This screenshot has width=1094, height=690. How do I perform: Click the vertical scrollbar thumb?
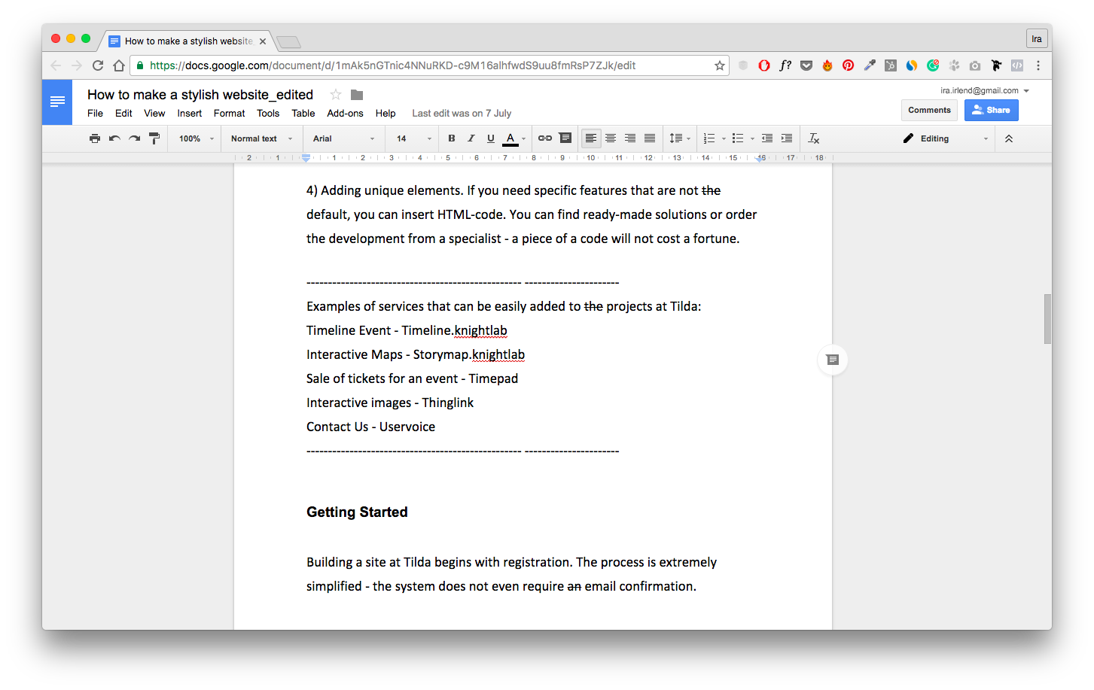click(1047, 319)
